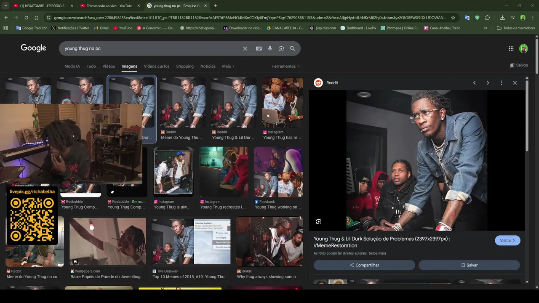Open the Salvos saved items link
The image size is (539, 303).
(x=519, y=65)
